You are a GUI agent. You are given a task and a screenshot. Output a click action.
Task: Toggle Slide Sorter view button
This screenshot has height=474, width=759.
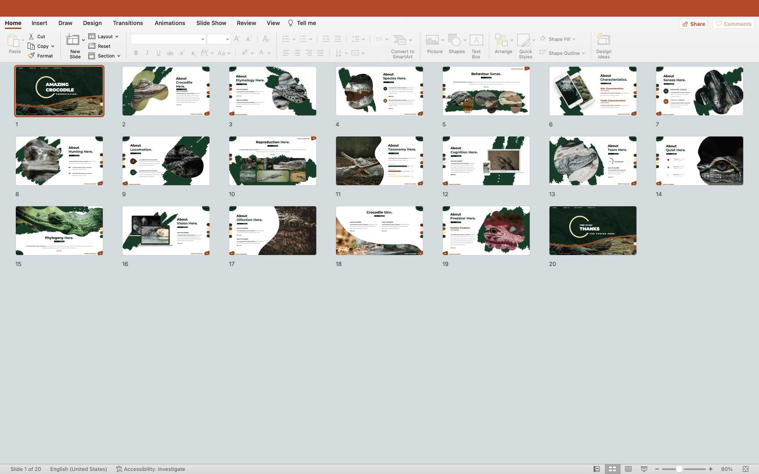click(x=612, y=469)
